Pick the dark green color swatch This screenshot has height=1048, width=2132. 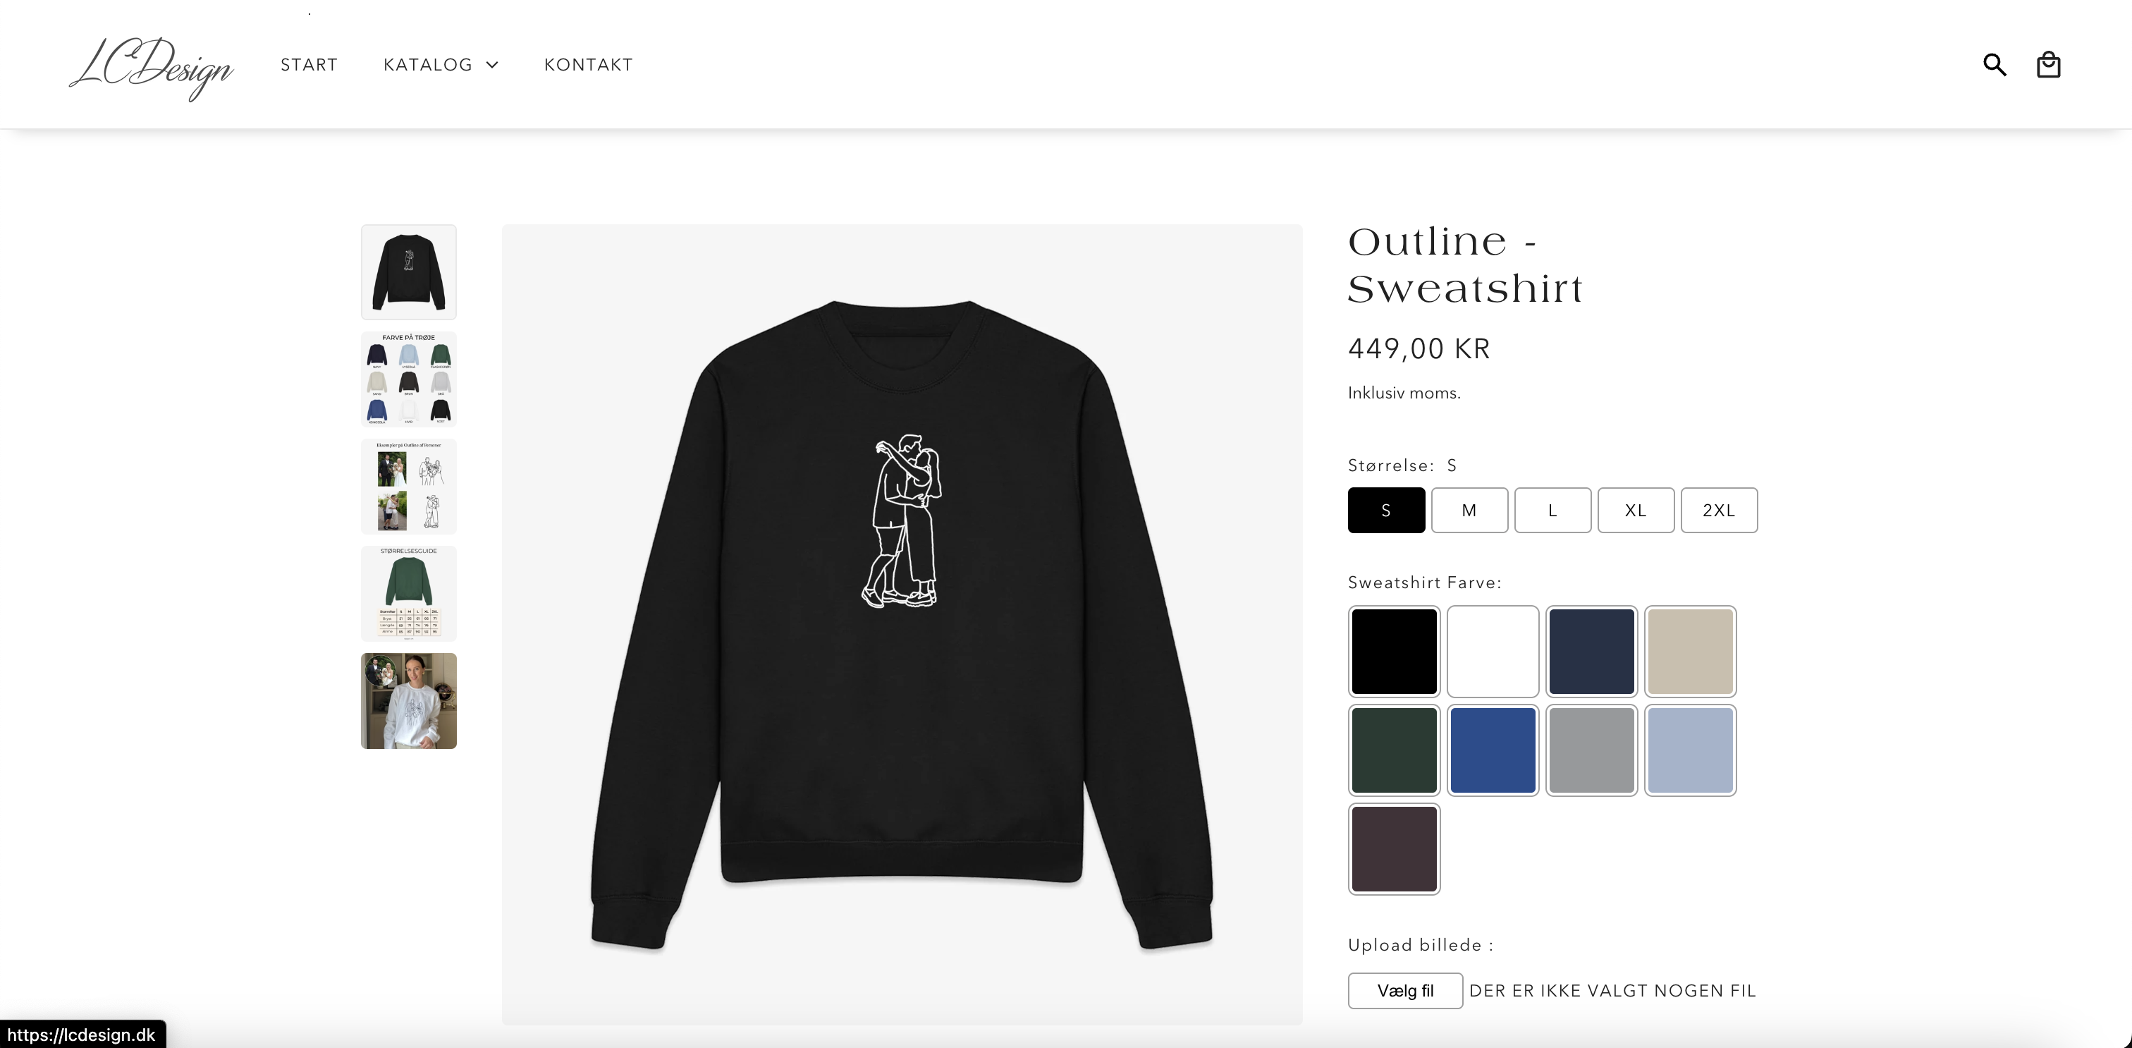click(x=1395, y=750)
